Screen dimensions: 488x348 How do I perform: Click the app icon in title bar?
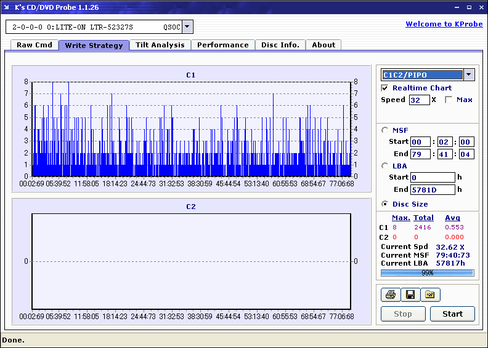tap(8, 7)
